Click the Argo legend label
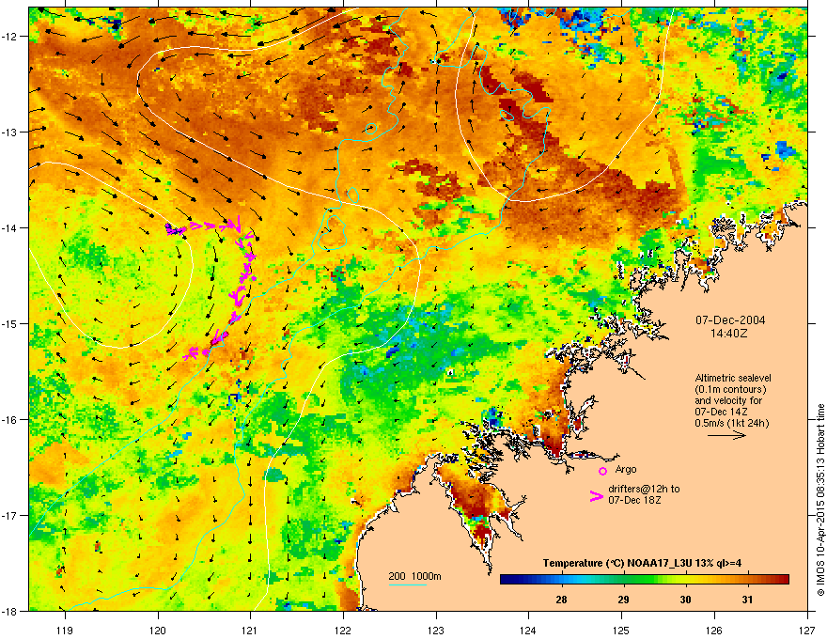827x639 pixels. [x=626, y=469]
